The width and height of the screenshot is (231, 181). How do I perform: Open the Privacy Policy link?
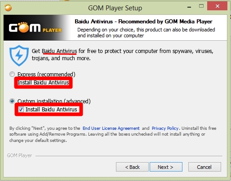pyautogui.click(x=165, y=128)
